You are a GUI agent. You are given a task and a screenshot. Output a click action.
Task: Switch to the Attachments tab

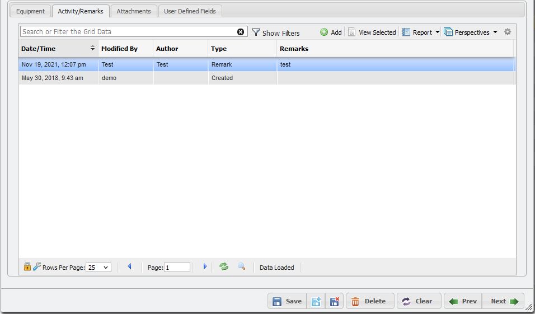[134, 11]
